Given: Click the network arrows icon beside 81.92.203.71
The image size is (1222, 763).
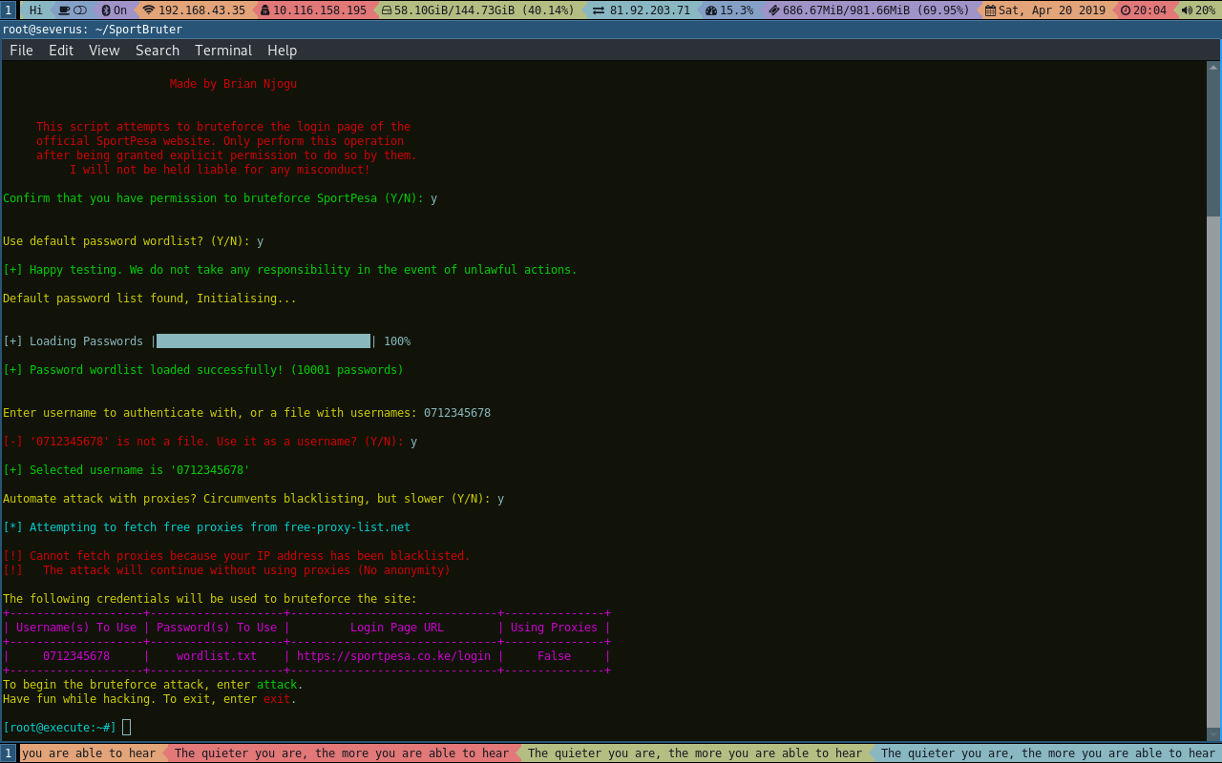Looking at the screenshot, I should tap(599, 10).
